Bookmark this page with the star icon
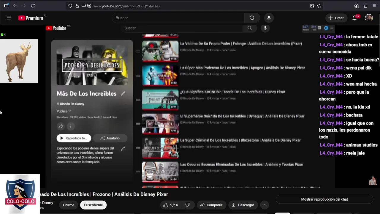Image resolution: width=380 pixels, height=214 pixels. tap(319, 6)
